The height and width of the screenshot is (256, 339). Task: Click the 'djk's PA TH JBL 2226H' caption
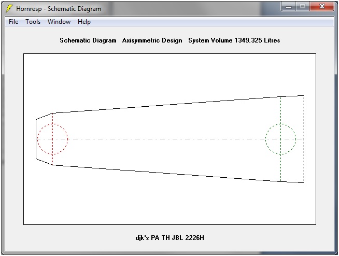pyautogui.click(x=169, y=238)
